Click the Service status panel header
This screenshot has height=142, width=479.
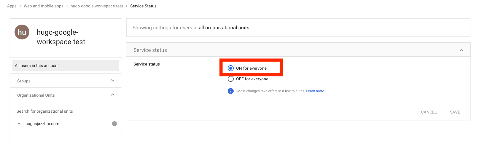pyautogui.click(x=150, y=50)
